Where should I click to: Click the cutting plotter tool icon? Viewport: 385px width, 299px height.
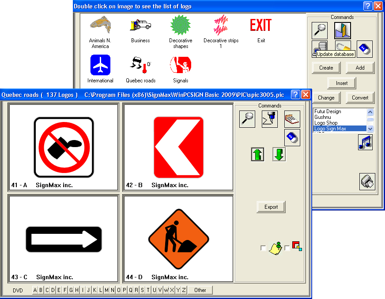[x=269, y=119]
